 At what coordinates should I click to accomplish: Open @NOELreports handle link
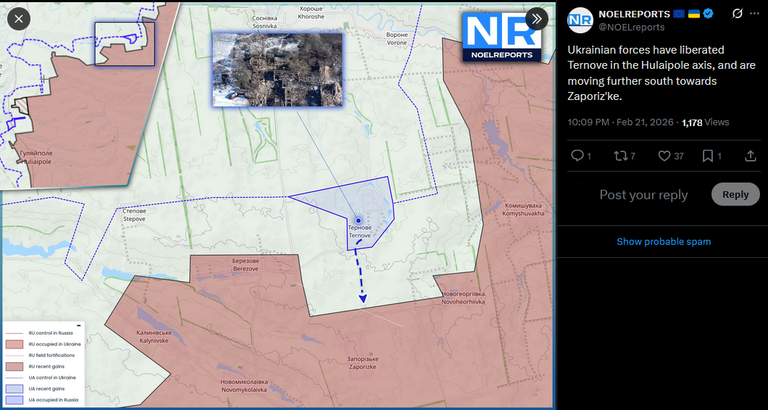click(631, 28)
